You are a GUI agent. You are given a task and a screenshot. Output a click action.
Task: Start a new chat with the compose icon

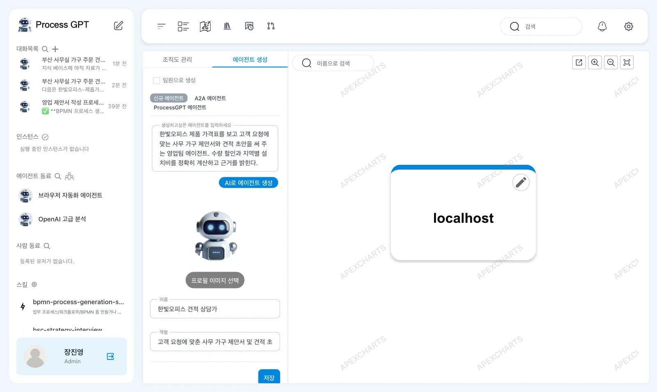coord(118,25)
